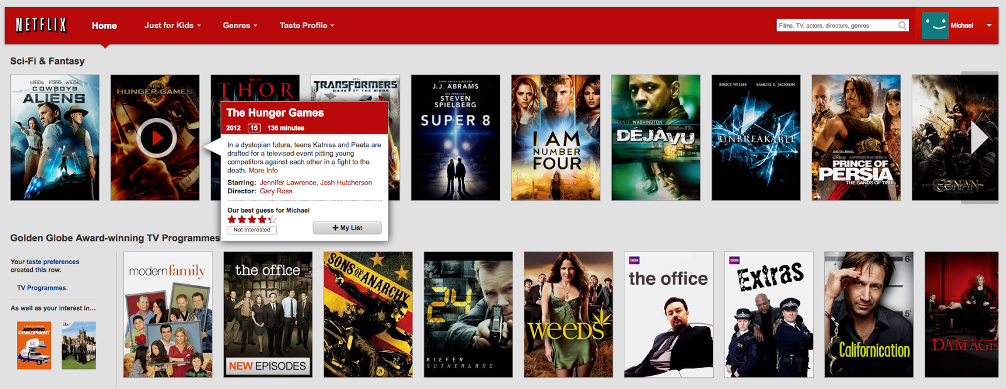Open I Am Number Four poster
Image resolution: width=1006 pixels, height=389 pixels.
point(556,137)
